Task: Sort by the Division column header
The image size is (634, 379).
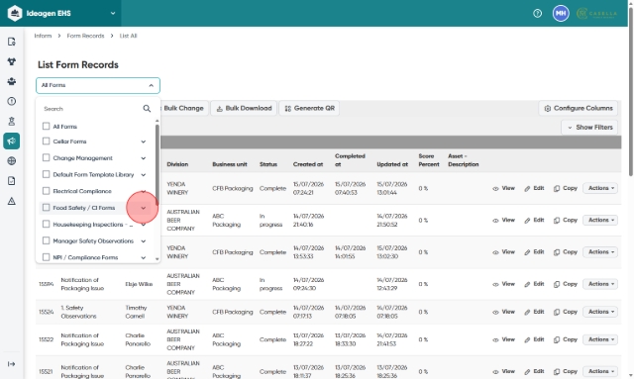Action: pos(177,164)
